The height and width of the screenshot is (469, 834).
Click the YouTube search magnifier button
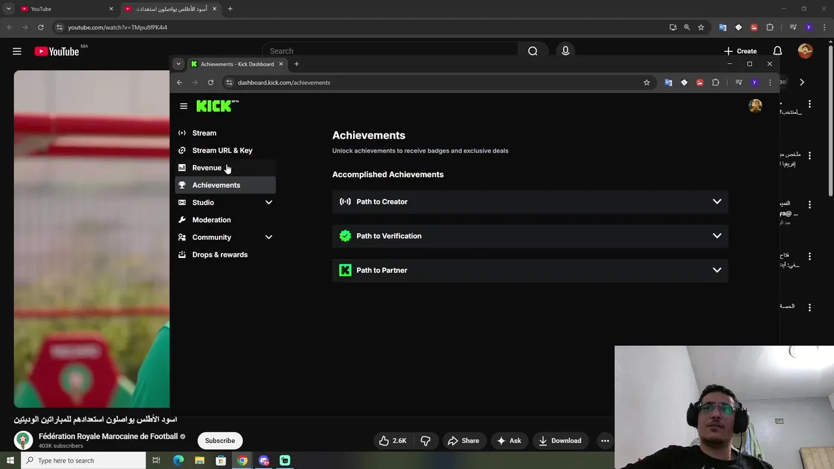click(x=532, y=51)
